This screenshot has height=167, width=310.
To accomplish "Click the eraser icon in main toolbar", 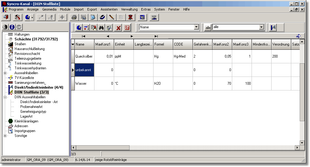I will tap(102, 17).
